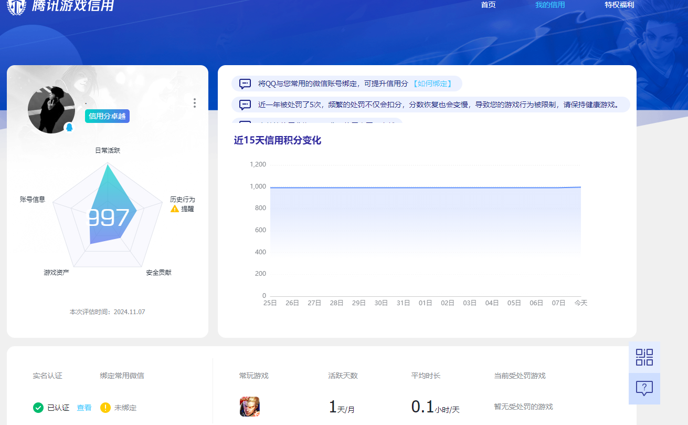Screen dimensions: 688x425
Task: Click the 1天/月 active days value
Action: click(x=342, y=407)
